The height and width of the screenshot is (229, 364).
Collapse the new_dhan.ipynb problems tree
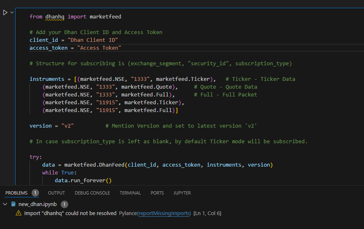click(5, 204)
